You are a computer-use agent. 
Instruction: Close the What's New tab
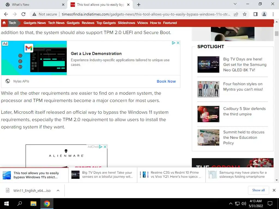(63, 5)
